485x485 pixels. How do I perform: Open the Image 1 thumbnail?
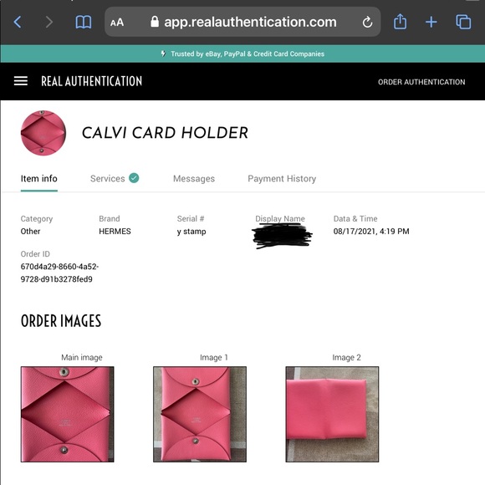(x=200, y=414)
